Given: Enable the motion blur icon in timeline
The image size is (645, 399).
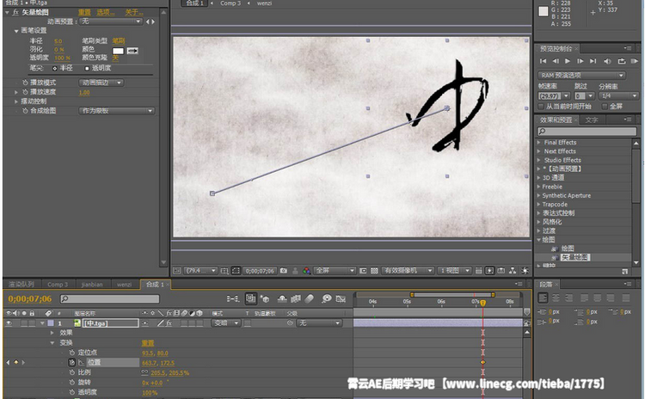Looking at the screenshot, I should coord(310,298).
